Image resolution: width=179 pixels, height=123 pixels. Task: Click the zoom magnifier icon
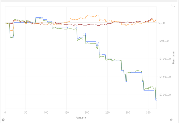[x=173, y=5]
